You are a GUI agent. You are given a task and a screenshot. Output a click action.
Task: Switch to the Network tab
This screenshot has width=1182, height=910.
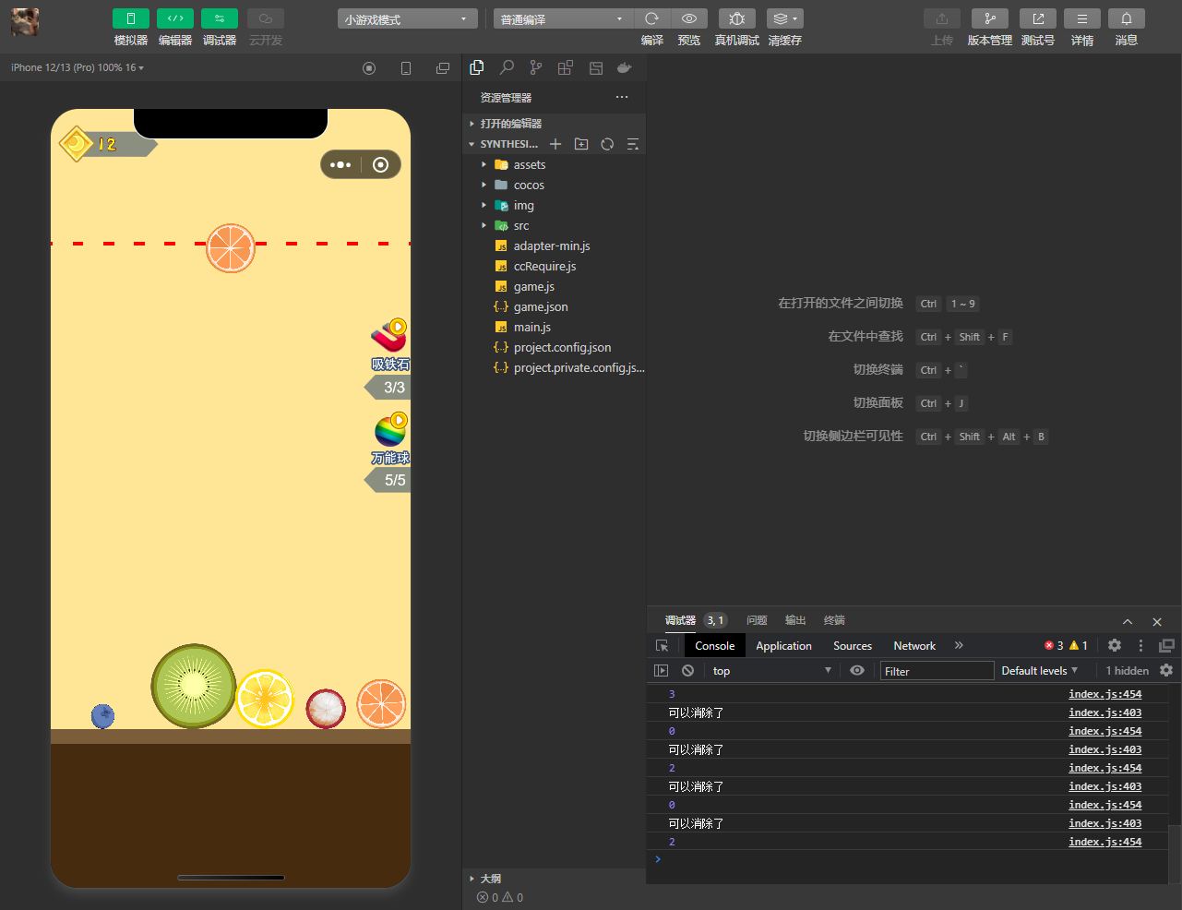913,646
